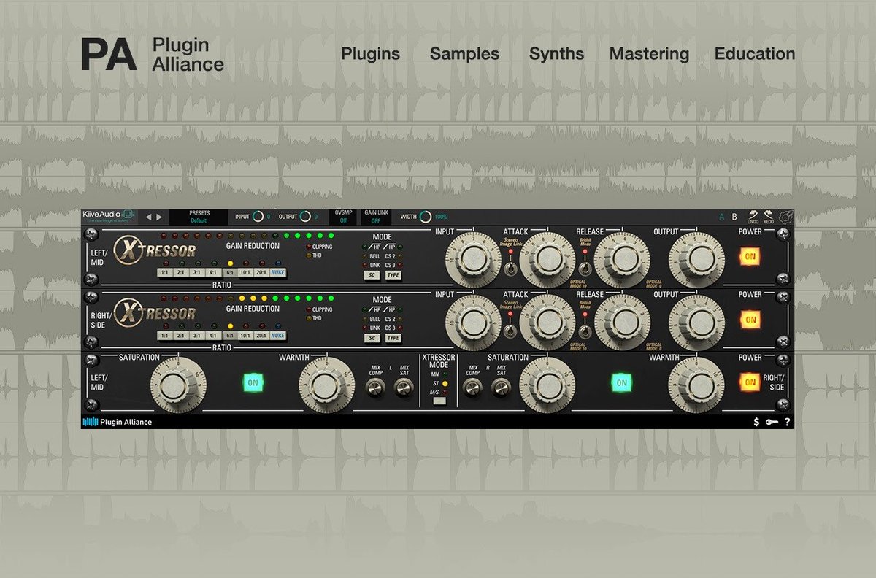Click Right/Side X-Tressor logo
This screenshot has width=876, height=578.
155,314
